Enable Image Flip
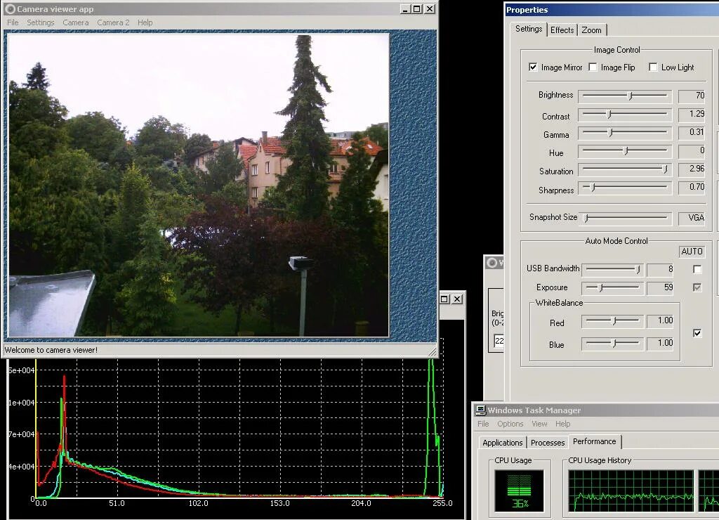This screenshot has width=719, height=520. pos(593,67)
